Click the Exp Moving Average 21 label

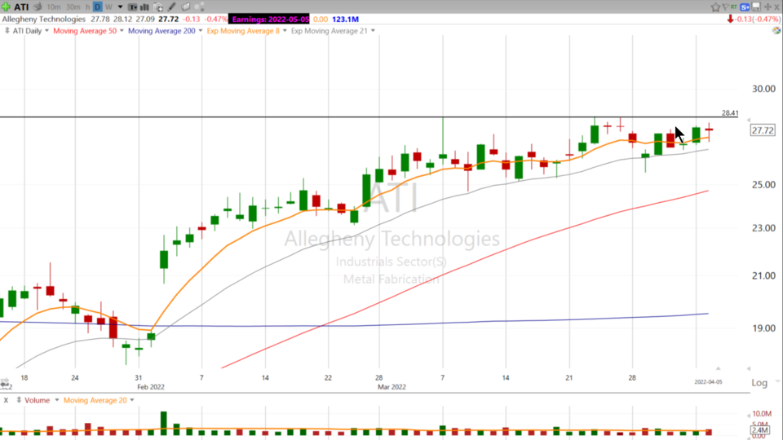click(x=329, y=31)
